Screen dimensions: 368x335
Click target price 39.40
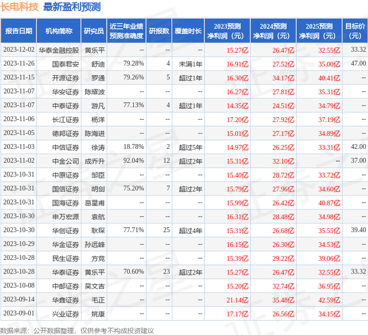[359, 230]
